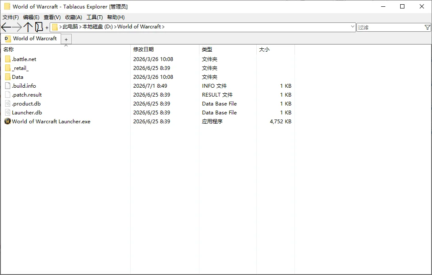The image size is (432, 275).
Task: Click the World of Warcraft Launcher.exe icon
Action: pos(8,121)
